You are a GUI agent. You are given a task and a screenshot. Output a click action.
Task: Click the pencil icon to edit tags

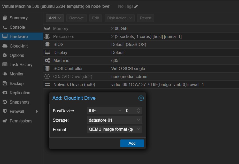tap(136, 6)
